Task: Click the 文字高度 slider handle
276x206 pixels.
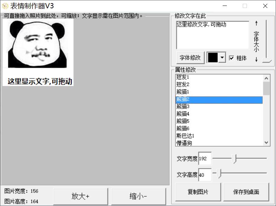Action: (219, 174)
